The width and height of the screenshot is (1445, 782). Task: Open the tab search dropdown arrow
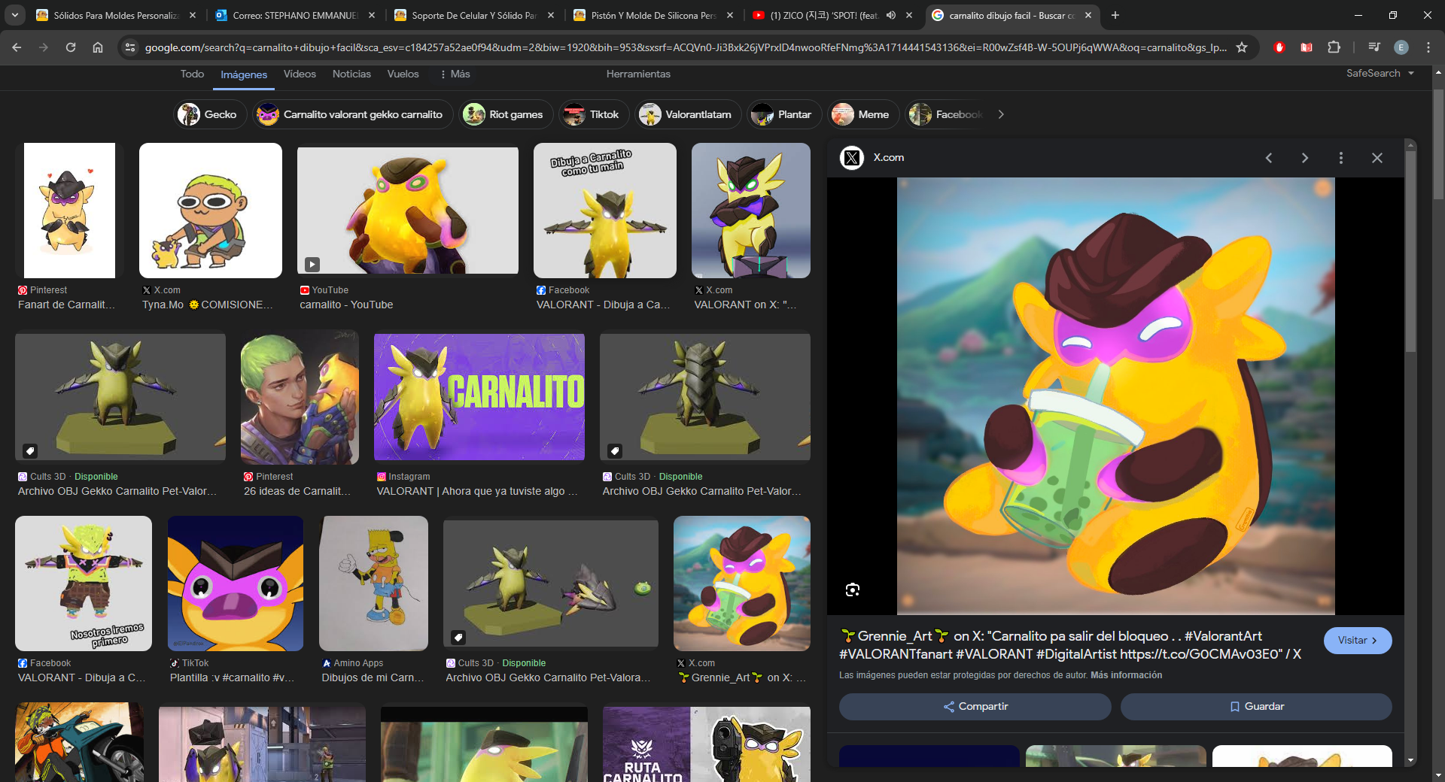click(15, 15)
